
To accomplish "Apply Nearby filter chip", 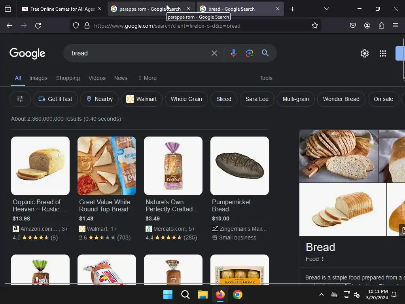I will 99,99.
